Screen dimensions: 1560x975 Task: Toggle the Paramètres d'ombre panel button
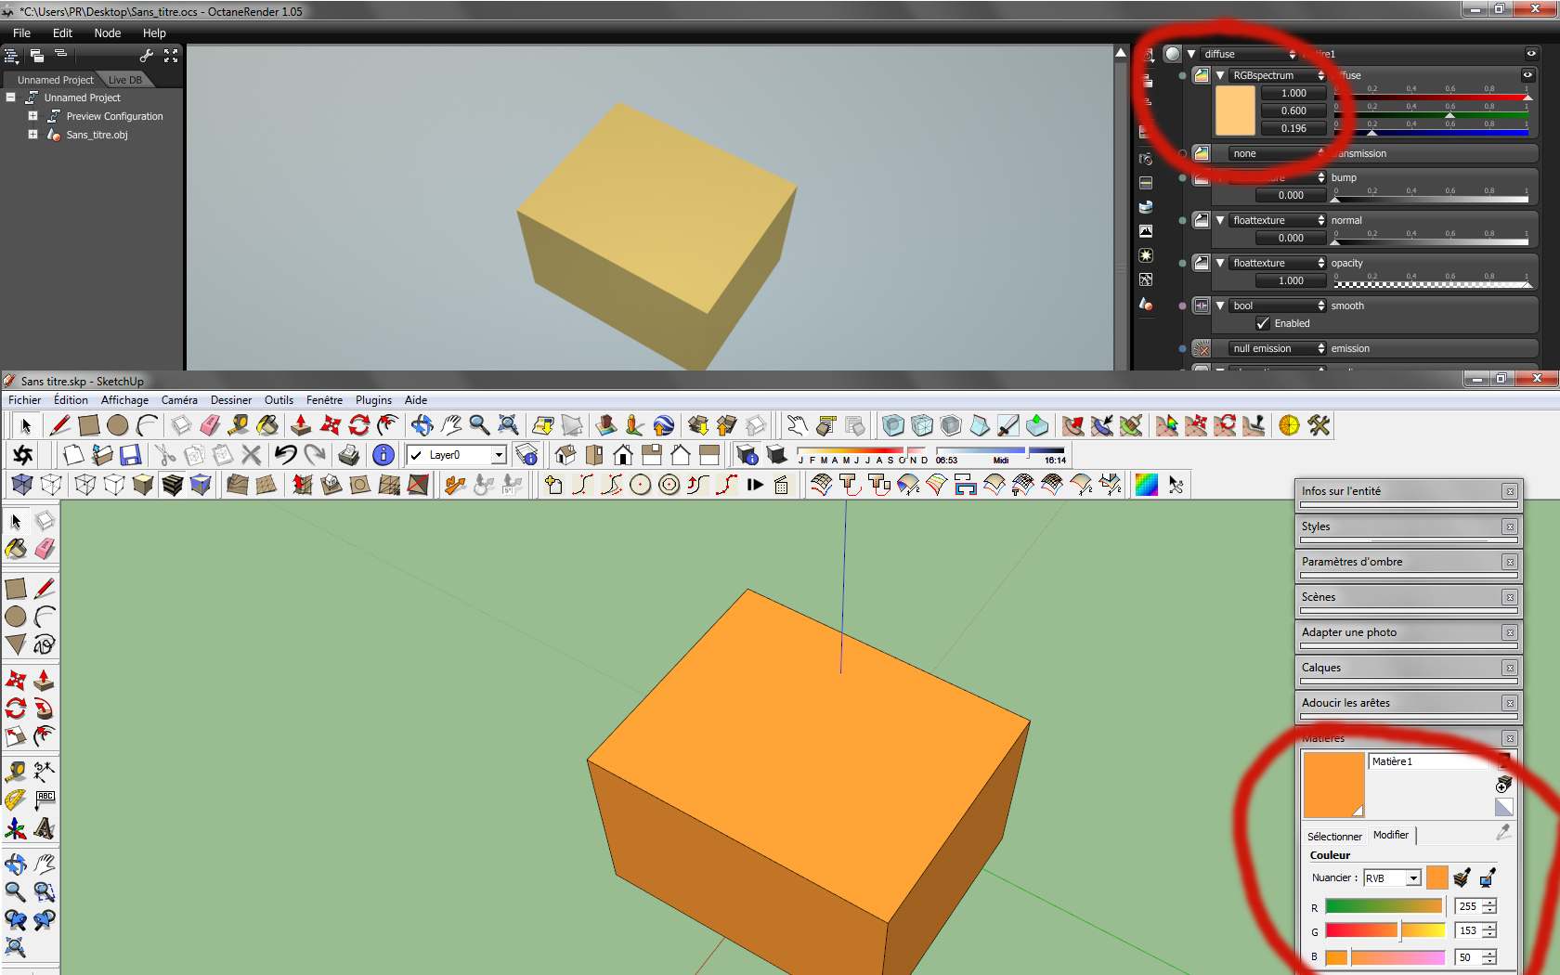[x=1510, y=562]
